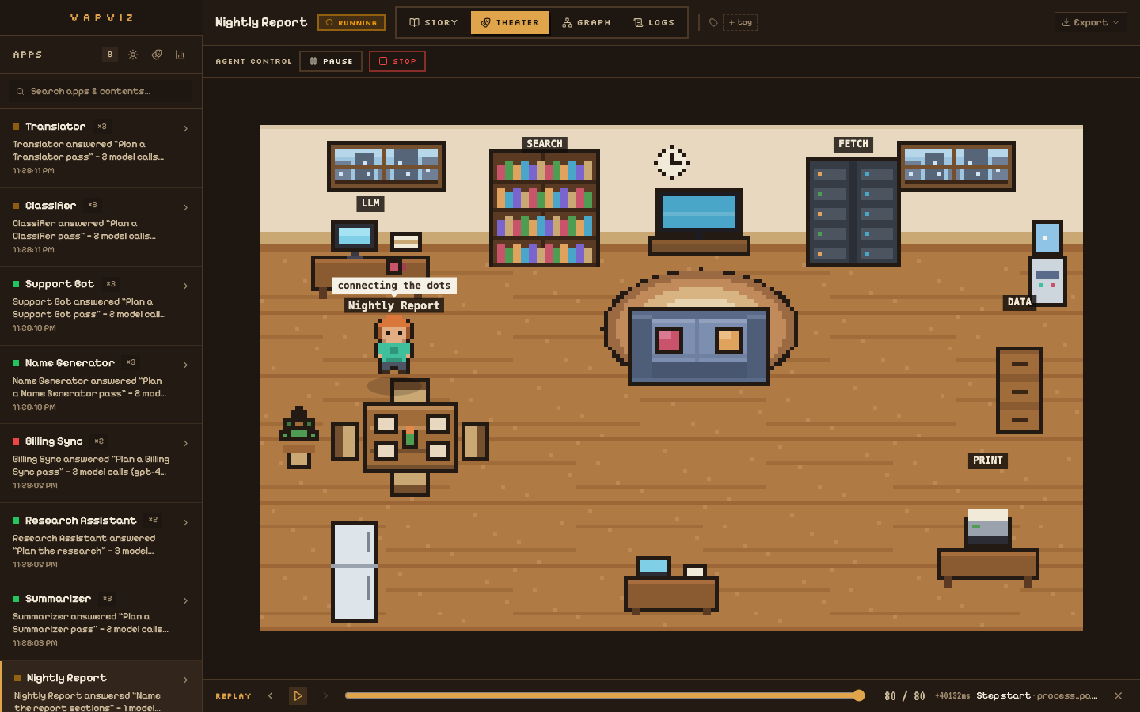The image size is (1140, 712).
Task: Click the wall clock
Action: coord(671,162)
